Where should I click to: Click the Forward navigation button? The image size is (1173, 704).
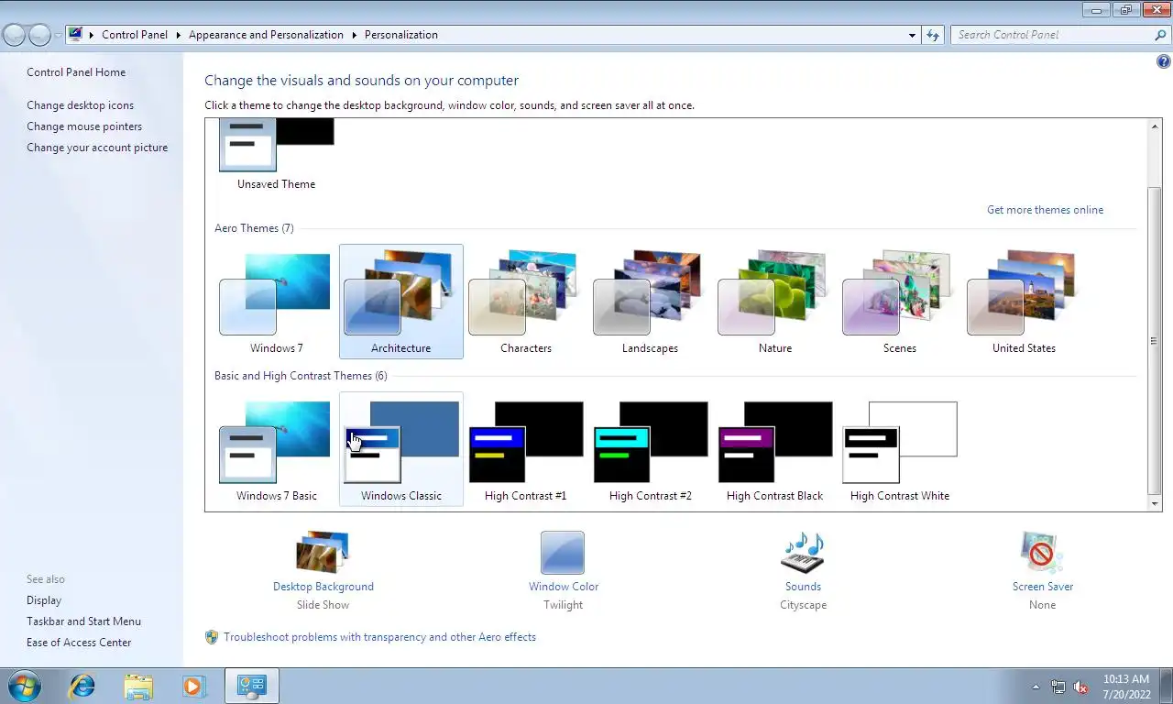pyautogui.click(x=39, y=35)
